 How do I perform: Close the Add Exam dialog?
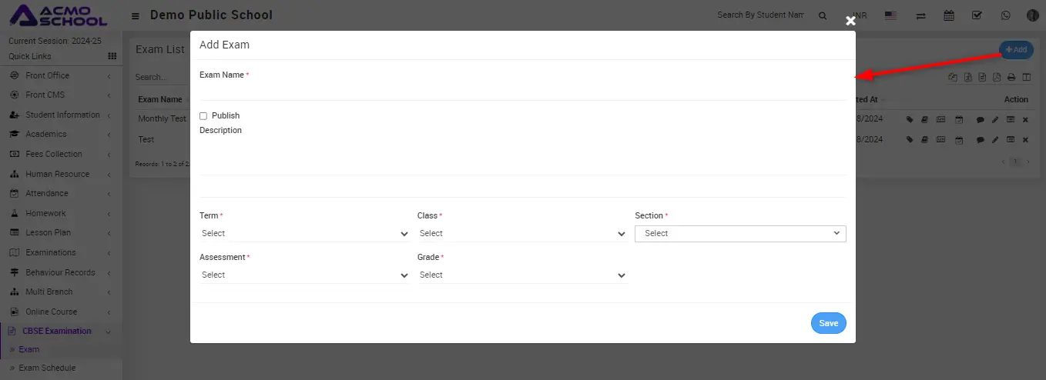tap(850, 21)
